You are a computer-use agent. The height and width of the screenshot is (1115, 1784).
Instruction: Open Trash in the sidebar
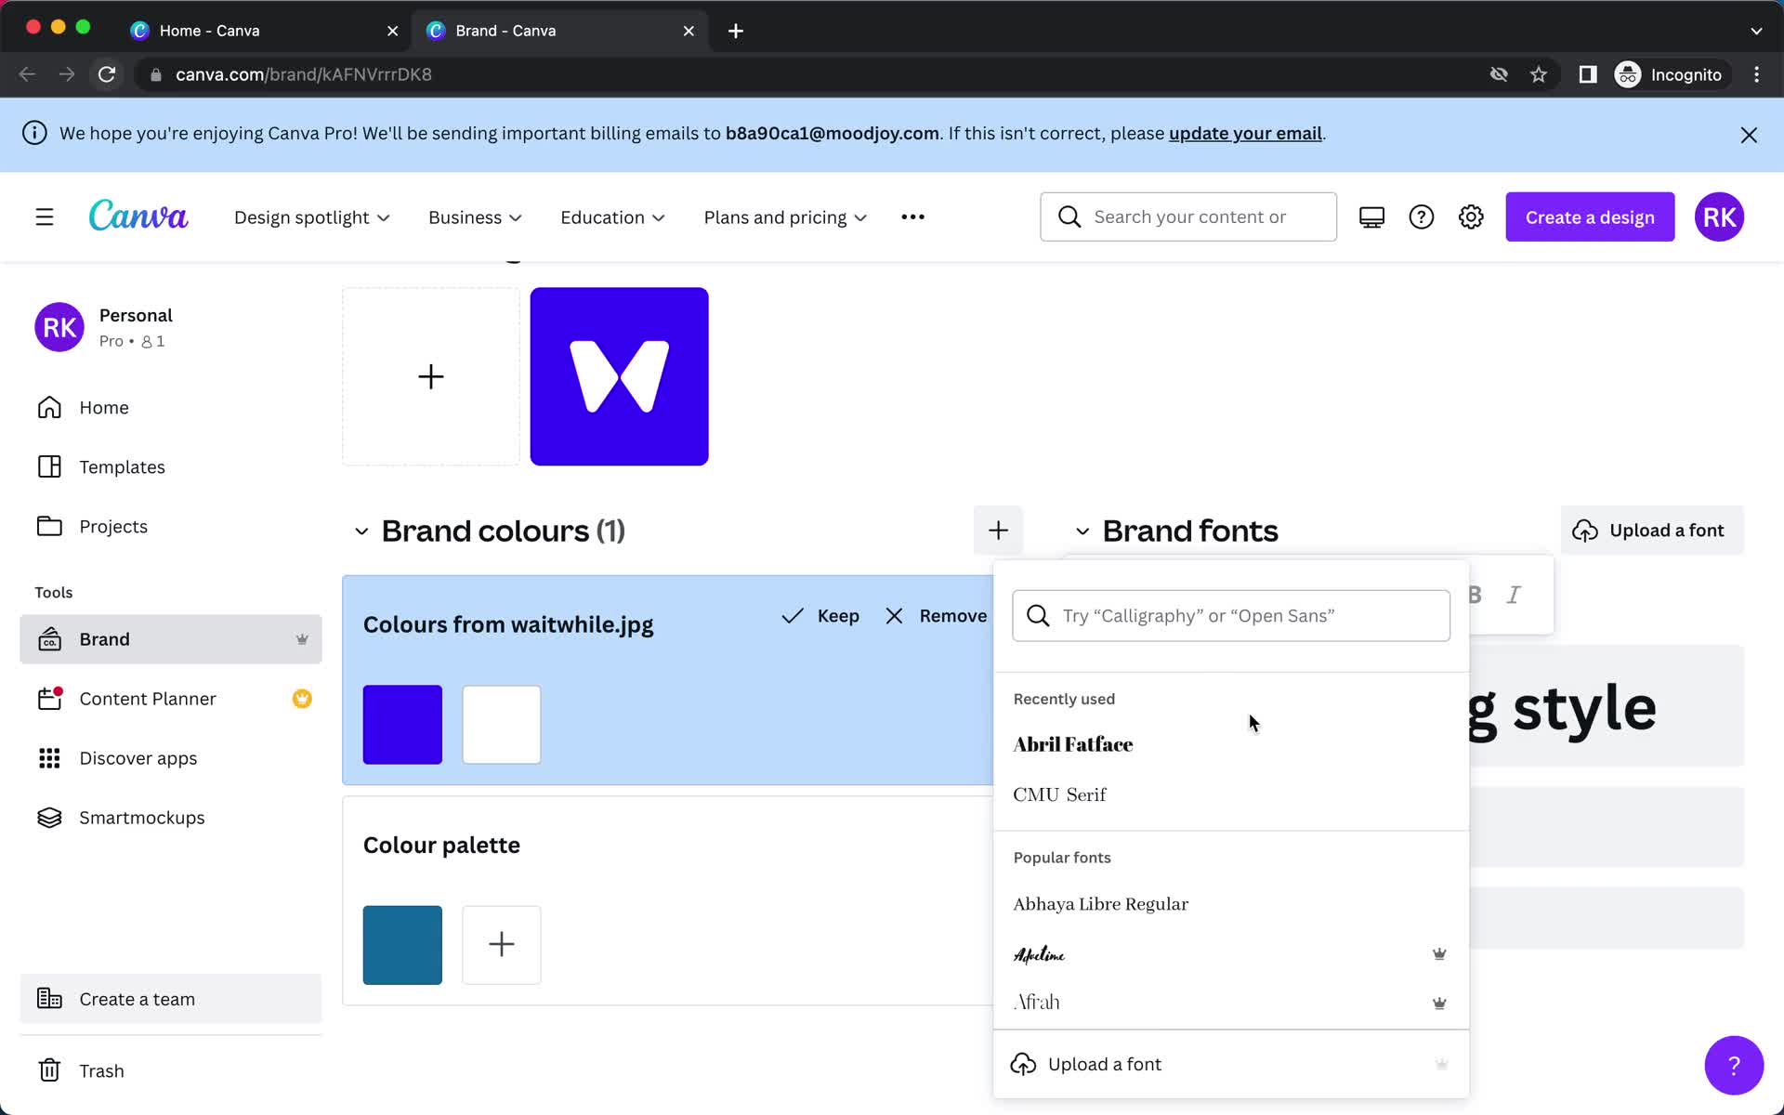(x=171, y=1070)
